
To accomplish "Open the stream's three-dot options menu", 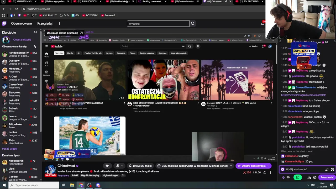I will pos(270,172).
